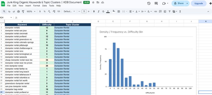Select cell 'cheap dumpster rental near me'

[x=22, y=60]
